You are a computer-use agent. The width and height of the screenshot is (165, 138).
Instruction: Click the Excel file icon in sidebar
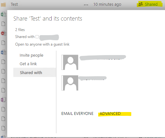[3, 14]
